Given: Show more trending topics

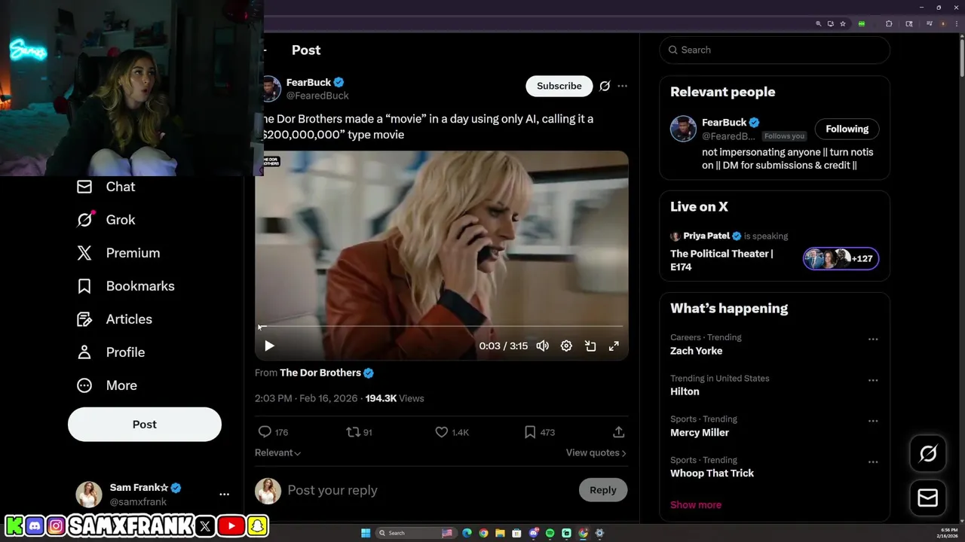Looking at the screenshot, I should pyautogui.click(x=695, y=504).
